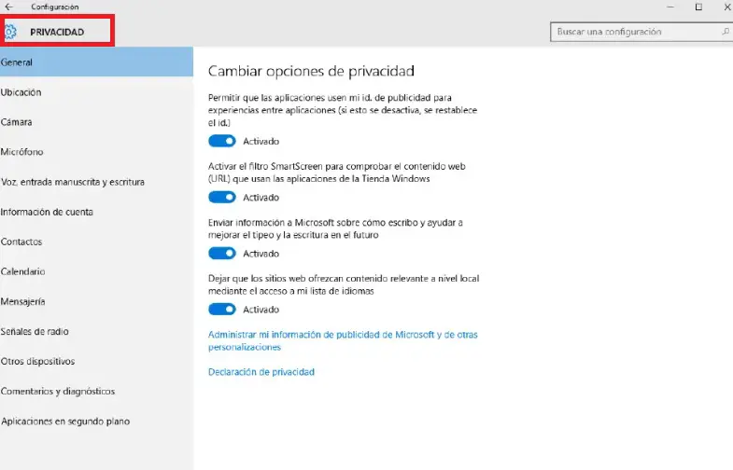Select the Ubicación category
The height and width of the screenshot is (470, 733).
point(21,92)
